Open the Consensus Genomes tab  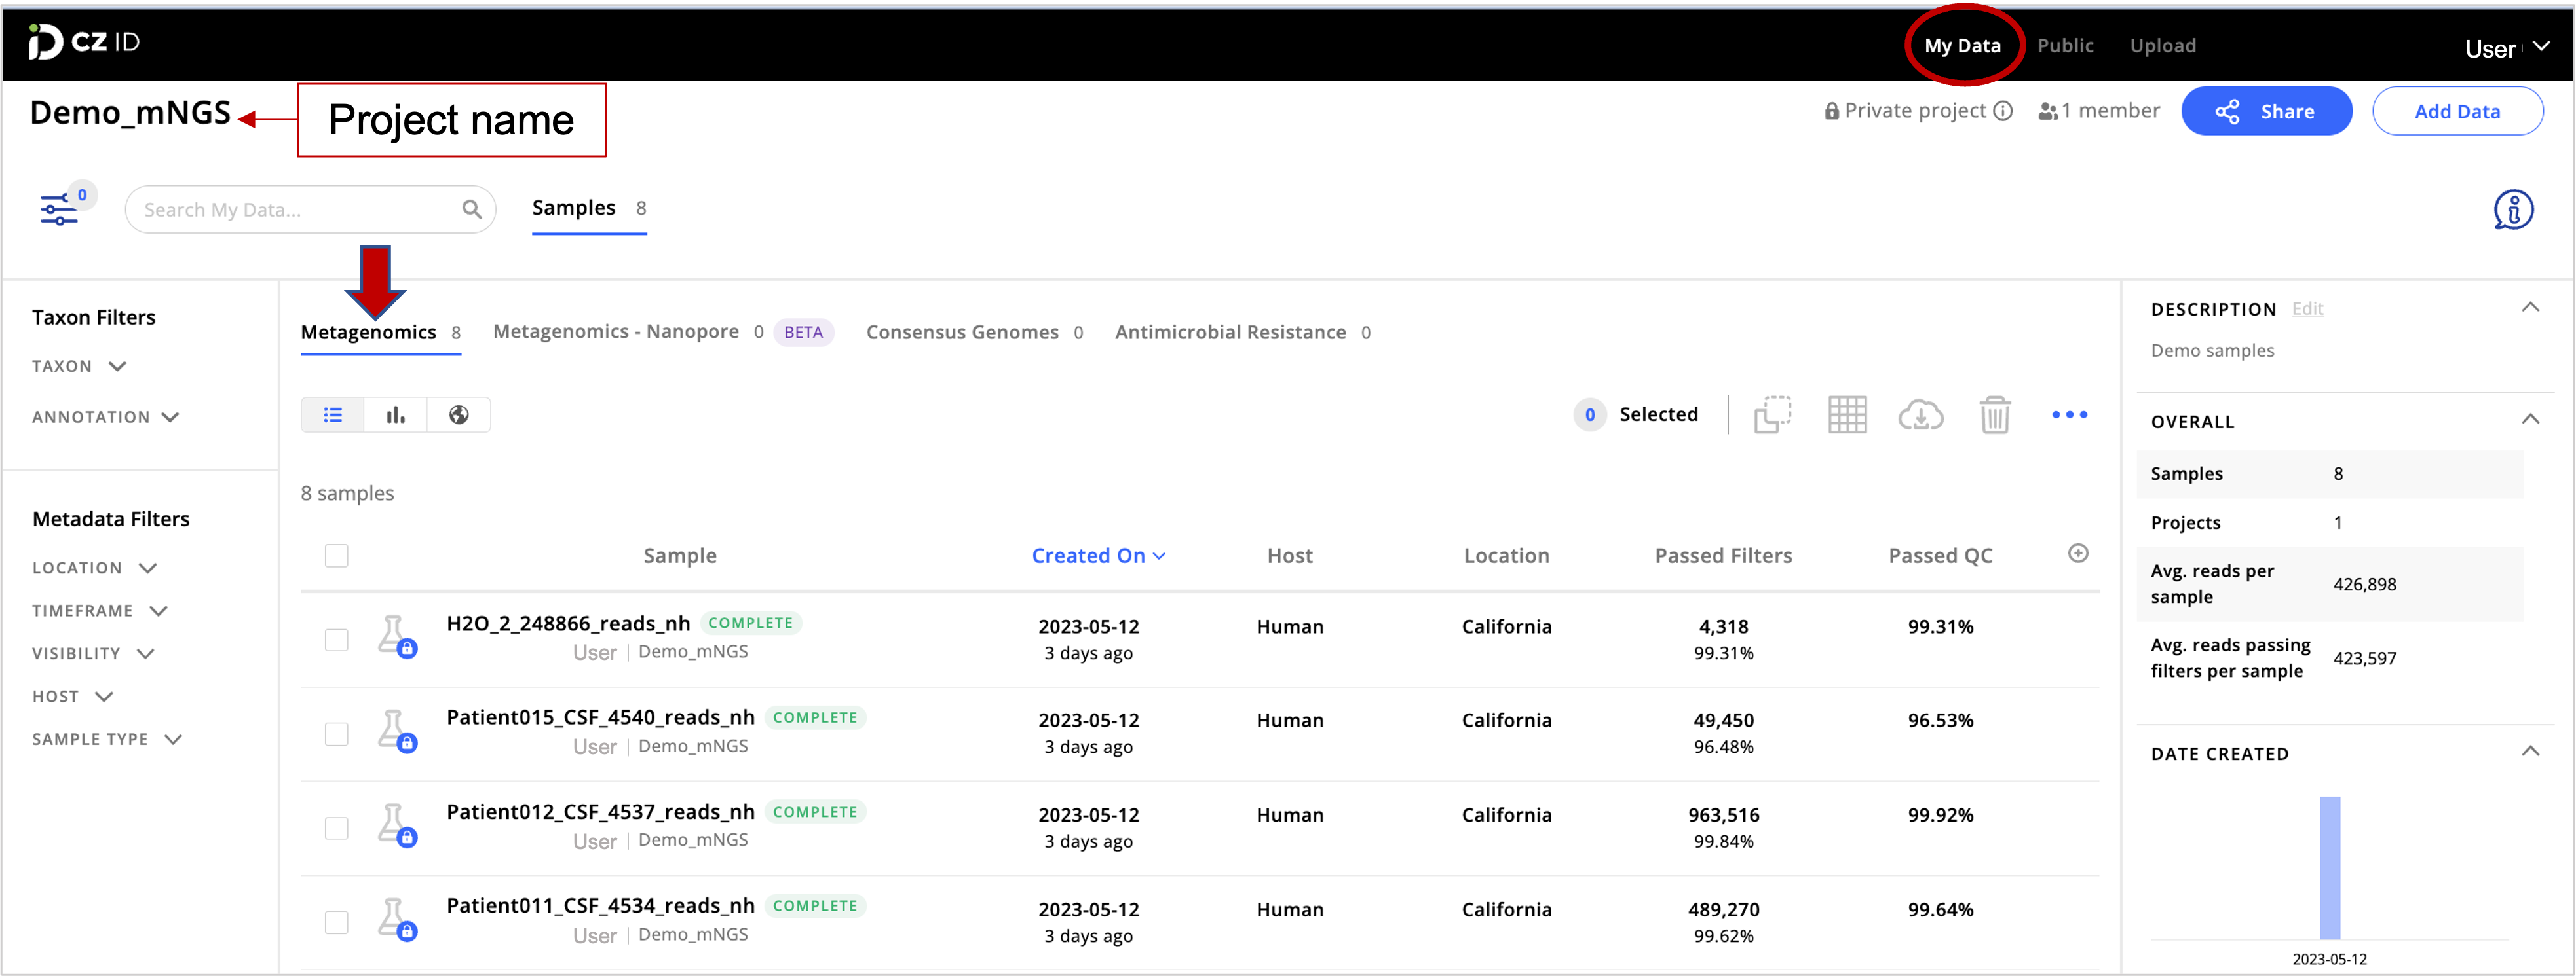(x=962, y=333)
